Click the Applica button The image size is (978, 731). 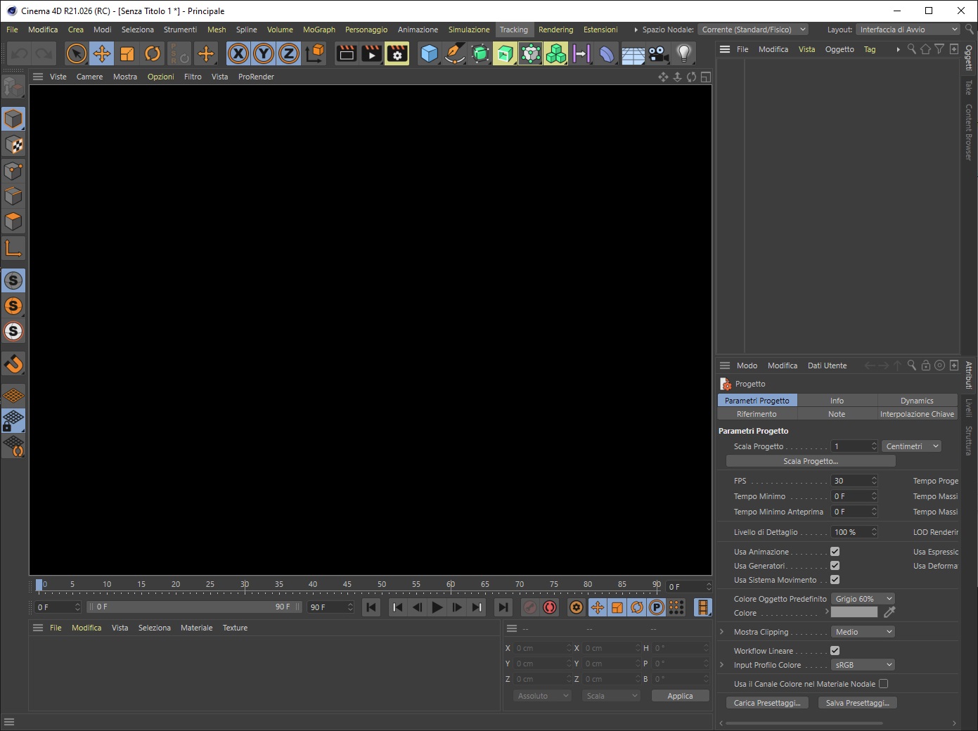pos(680,696)
